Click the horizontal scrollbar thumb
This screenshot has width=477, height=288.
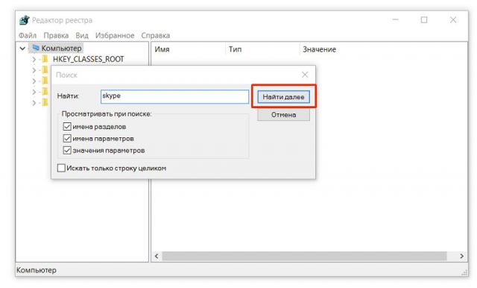[x=304, y=256]
